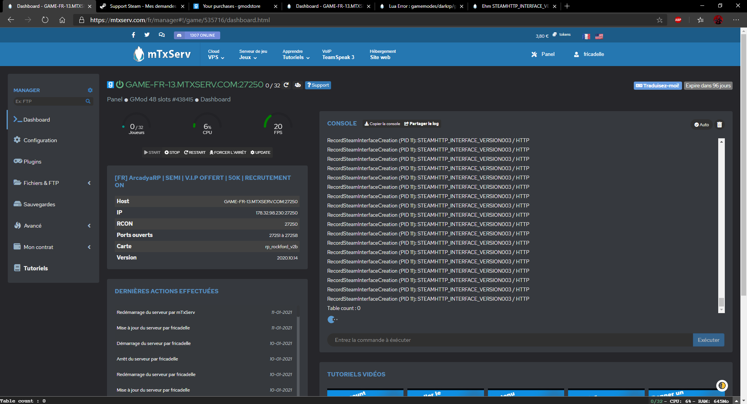The image size is (747, 404).
Task: Open the mTxServ Twitter icon
Action: (x=147, y=35)
